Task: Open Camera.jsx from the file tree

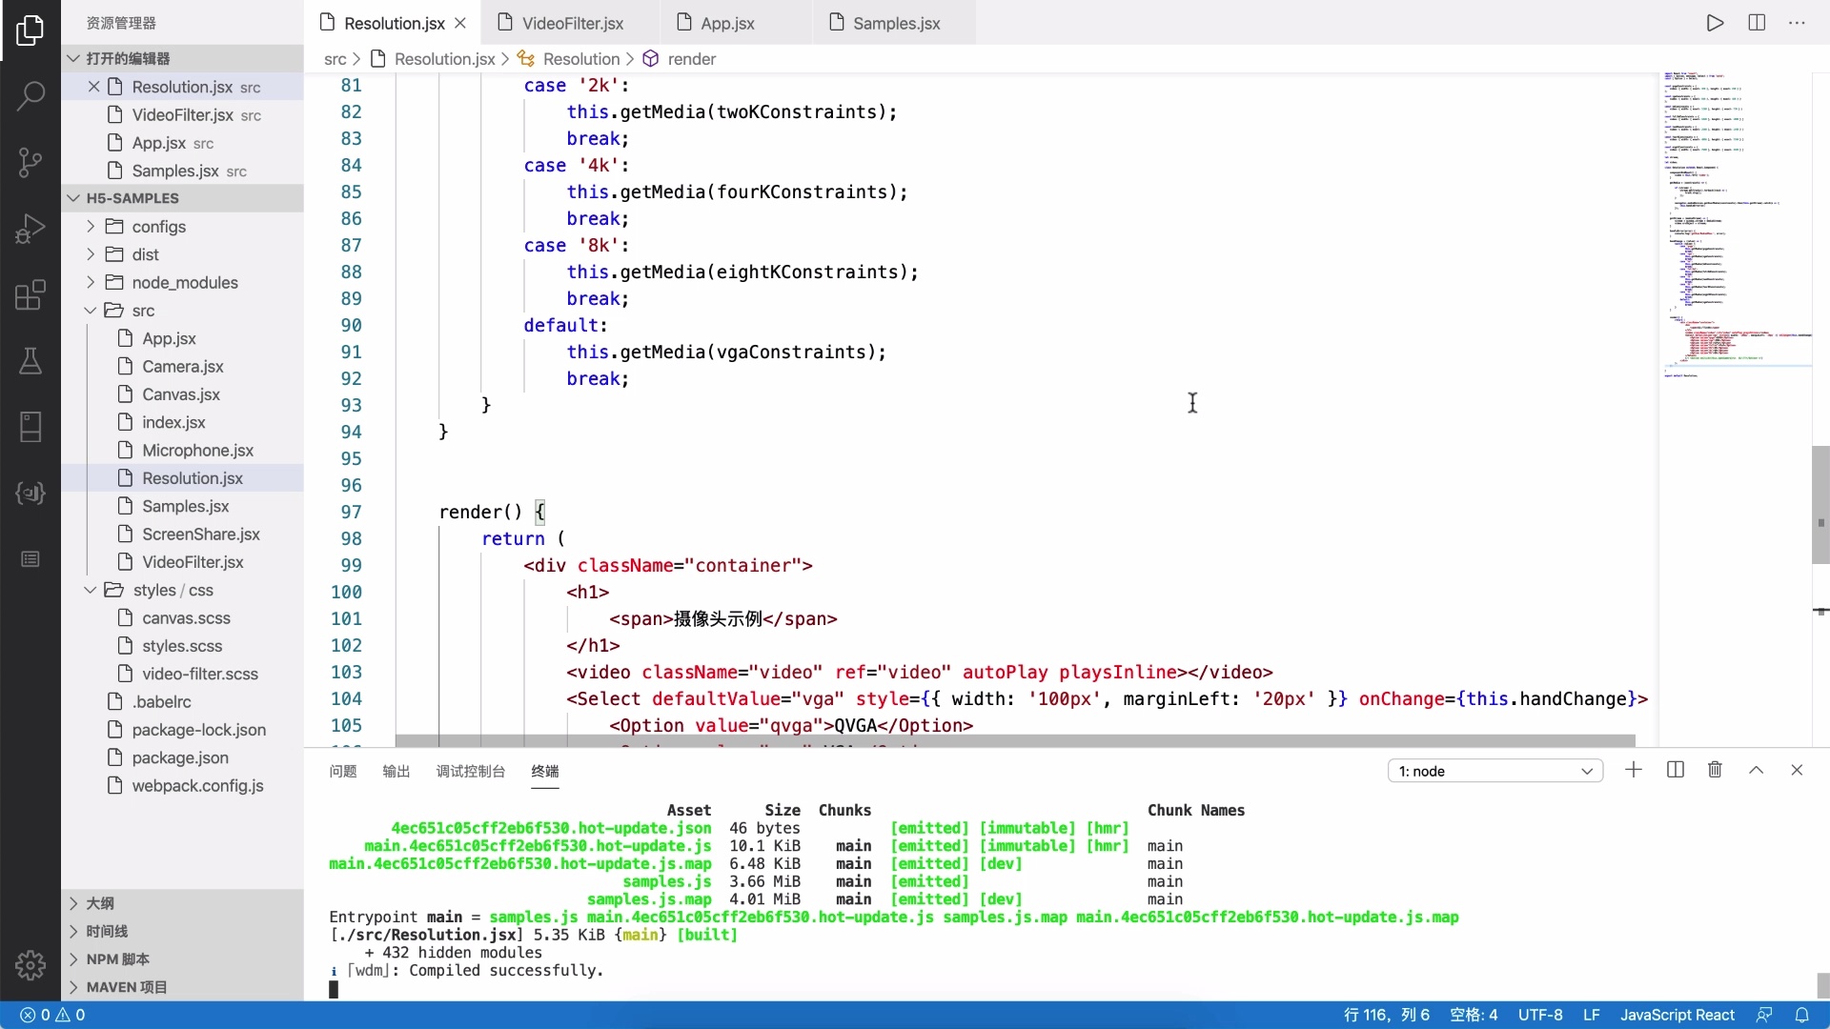Action: click(182, 367)
